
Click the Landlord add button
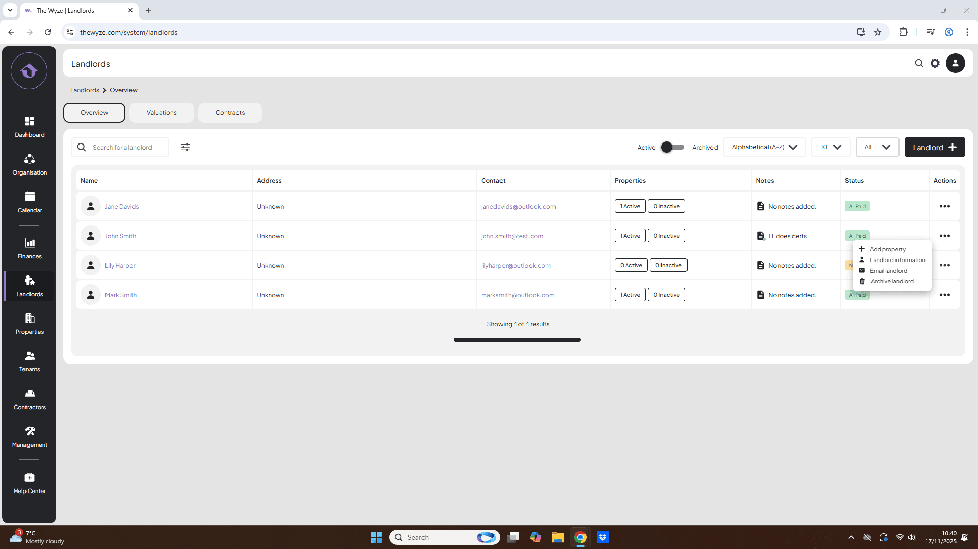click(x=934, y=147)
